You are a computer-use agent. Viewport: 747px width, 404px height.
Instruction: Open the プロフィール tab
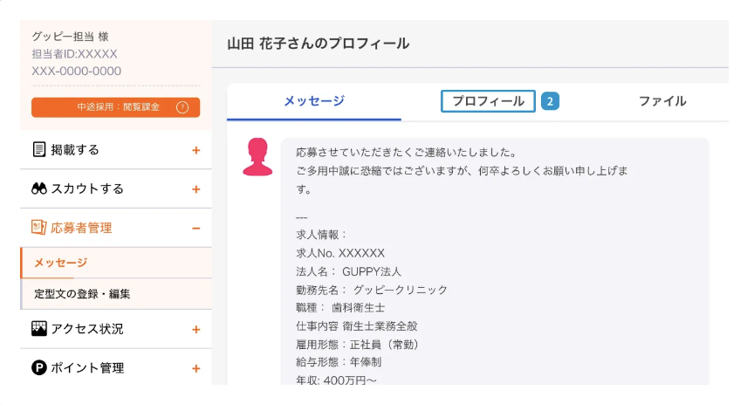click(x=488, y=101)
